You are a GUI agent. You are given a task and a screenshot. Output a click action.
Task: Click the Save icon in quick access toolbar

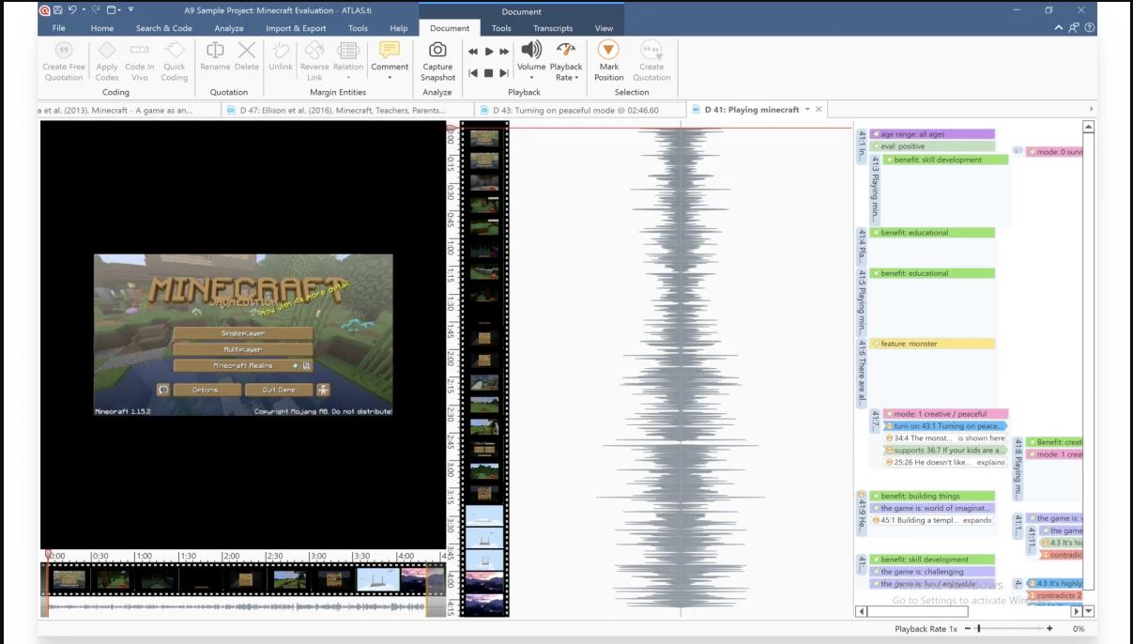click(59, 11)
